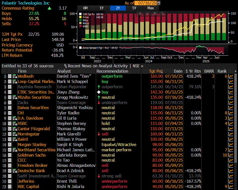Open the D.A. Davidson locked model icon
This screenshot has width=238, height=190.
(15, 118)
